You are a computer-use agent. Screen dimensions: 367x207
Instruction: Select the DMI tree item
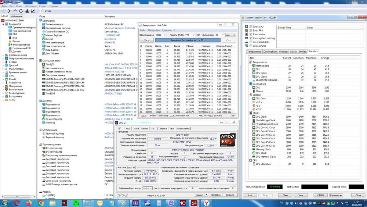(x=13, y=34)
